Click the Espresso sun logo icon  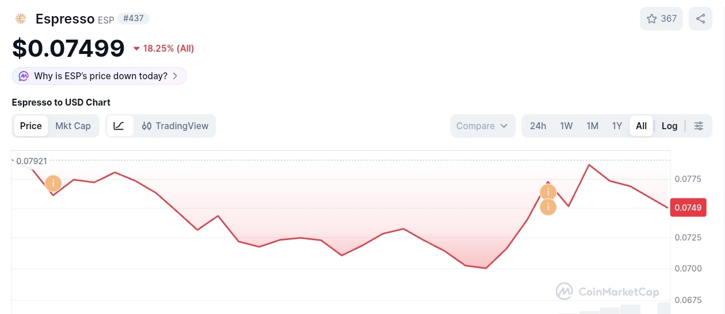[21, 19]
